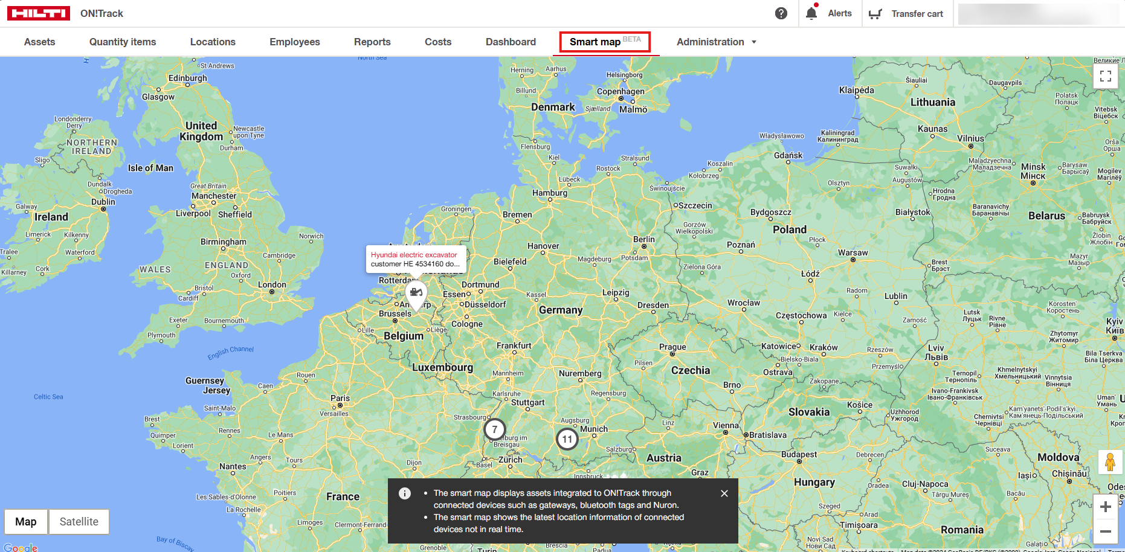
Task: Open the Assets tab
Action: (x=40, y=42)
